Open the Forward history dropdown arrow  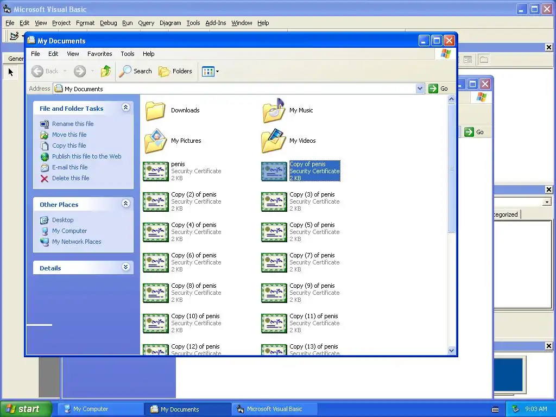(92, 71)
